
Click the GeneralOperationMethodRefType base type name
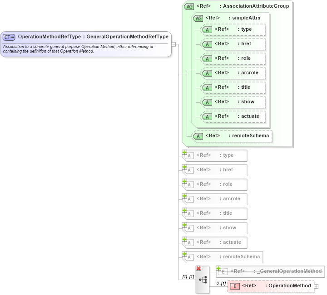point(128,37)
